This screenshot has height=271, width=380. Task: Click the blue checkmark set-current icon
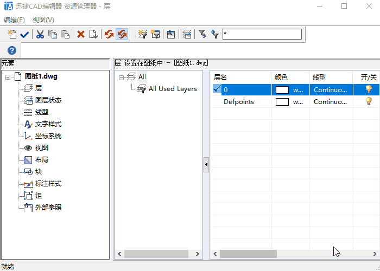coord(24,34)
